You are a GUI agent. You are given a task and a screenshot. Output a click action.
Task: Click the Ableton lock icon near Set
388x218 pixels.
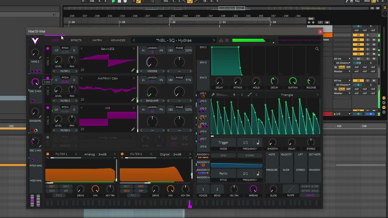(x=327, y=22)
